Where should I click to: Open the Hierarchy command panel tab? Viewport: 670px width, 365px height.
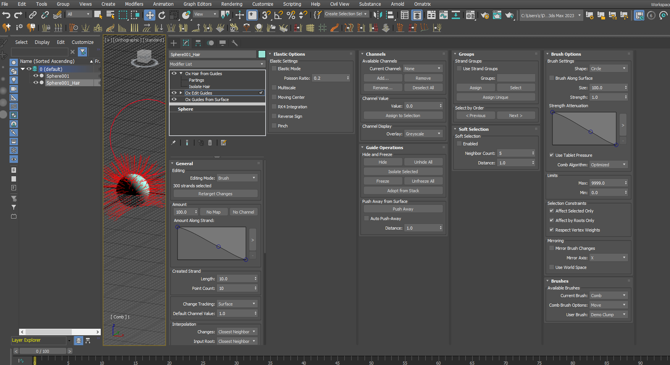pos(198,43)
